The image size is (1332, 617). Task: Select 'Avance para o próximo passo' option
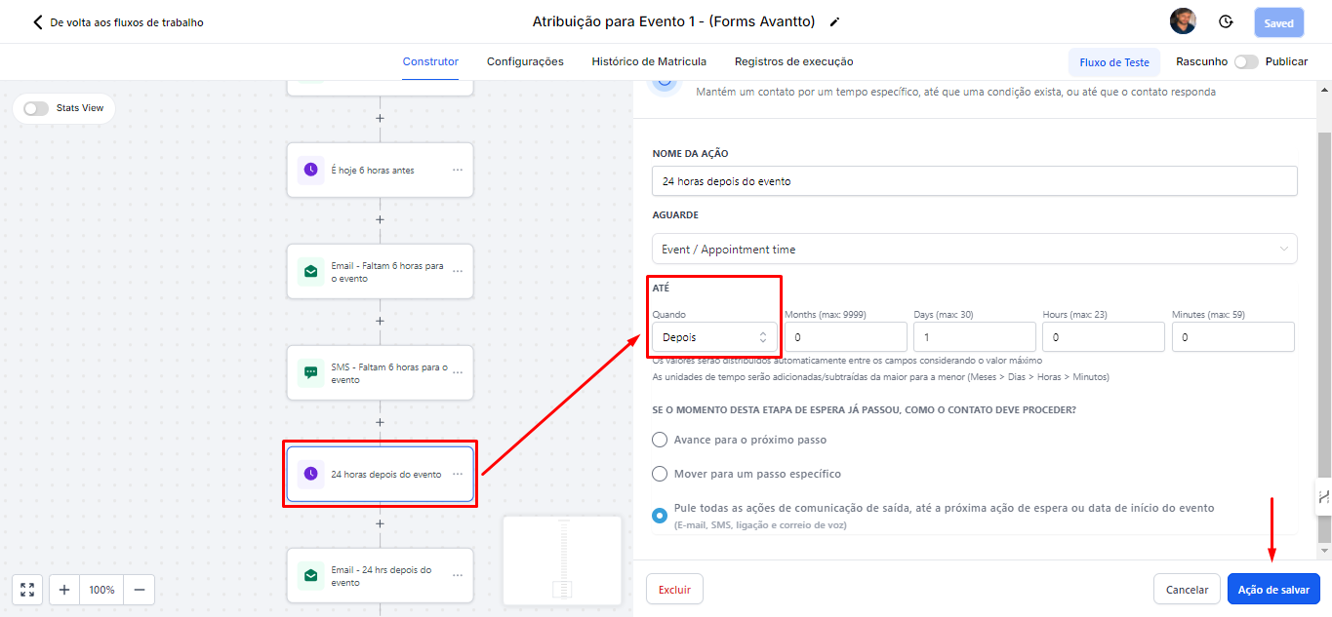[660, 440]
